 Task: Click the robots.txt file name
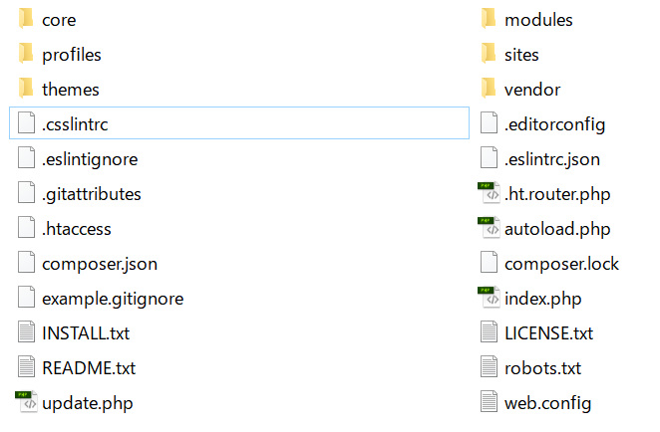coord(542,368)
